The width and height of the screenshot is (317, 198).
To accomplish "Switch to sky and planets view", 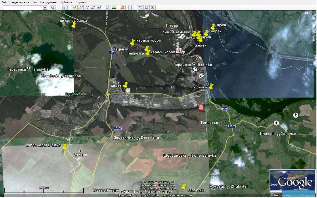I will pyautogui.click(x=123, y=8).
